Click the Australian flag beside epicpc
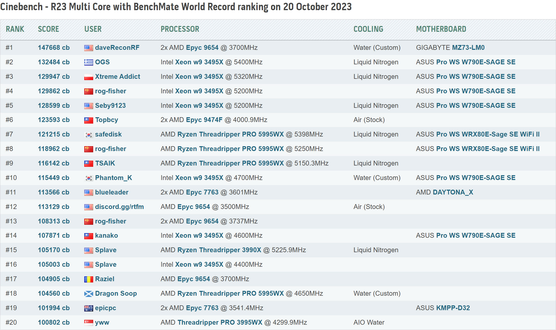 (89, 308)
